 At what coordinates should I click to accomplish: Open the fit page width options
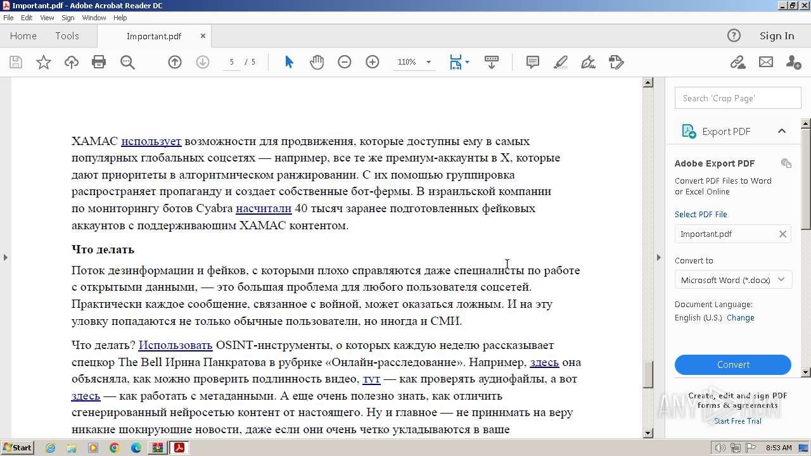[459, 62]
